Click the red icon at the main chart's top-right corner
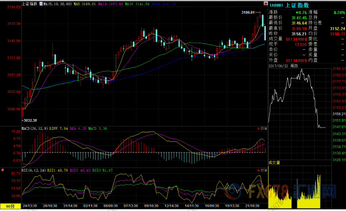This screenshot has height=211, width=346. 265,4
